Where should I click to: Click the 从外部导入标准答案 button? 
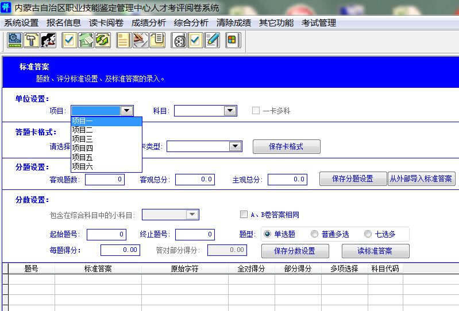(x=422, y=179)
